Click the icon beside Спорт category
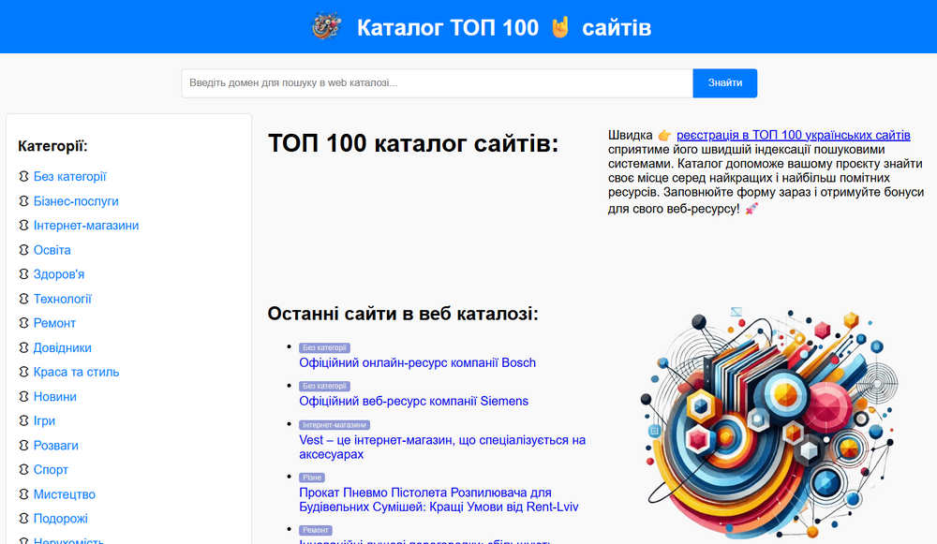Screen dimensions: 937x544 point(24,469)
